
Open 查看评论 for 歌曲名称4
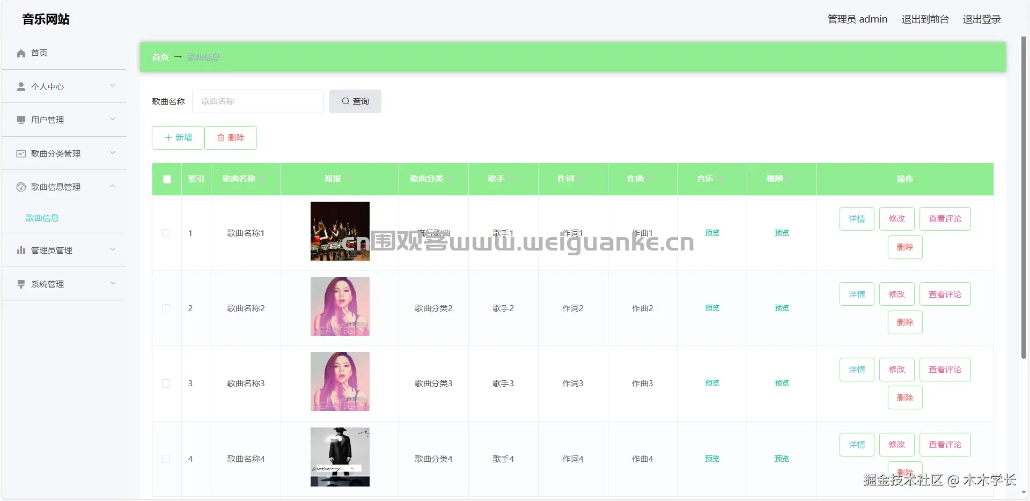point(945,445)
